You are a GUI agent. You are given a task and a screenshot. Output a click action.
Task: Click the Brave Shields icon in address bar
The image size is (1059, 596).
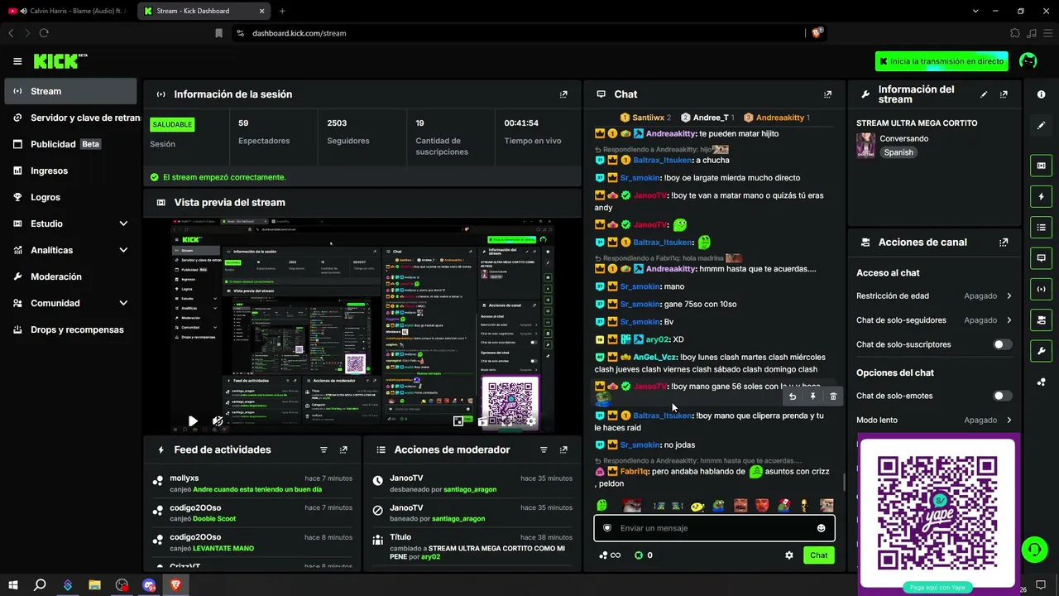(817, 33)
